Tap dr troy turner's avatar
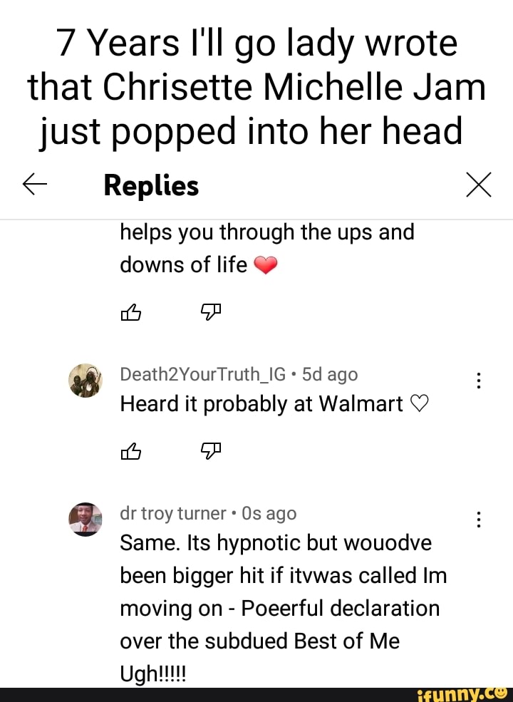The height and width of the screenshot is (702, 513). pyautogui.click(x=85, y=520)
